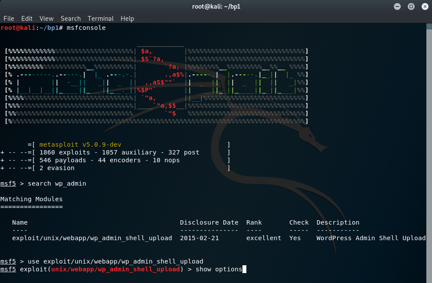Click the '10 nops' count text
Image resolution: width=432 pixels, height=283 pixels.
pyautogui.click(x=166, y=160)
